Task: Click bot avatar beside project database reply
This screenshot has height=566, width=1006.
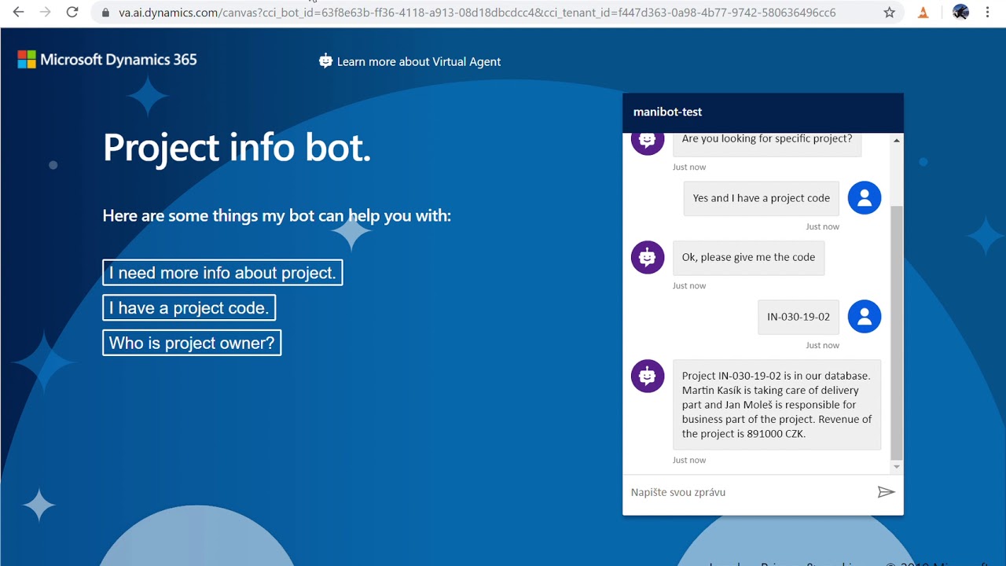Action: [648, 377]
